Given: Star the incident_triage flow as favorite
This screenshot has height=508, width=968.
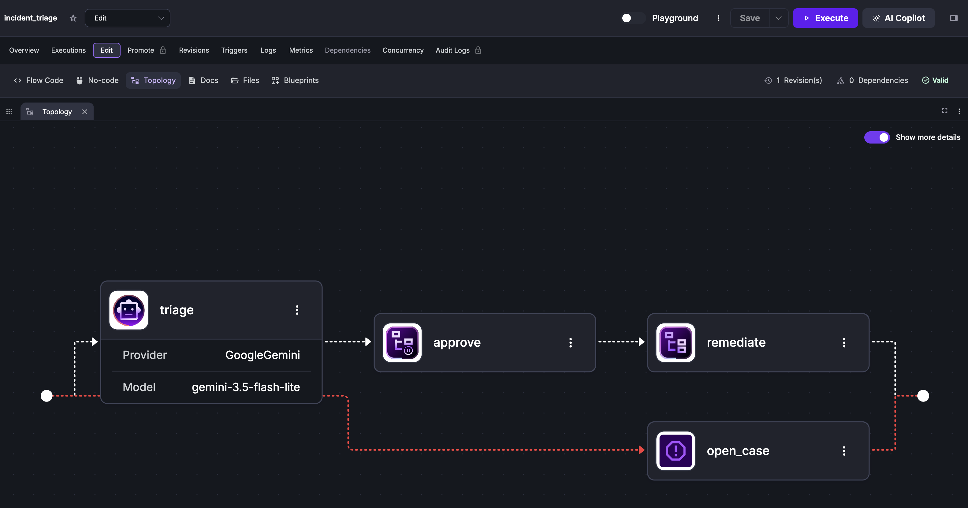Looking at the screenshot, I should 73,18.
